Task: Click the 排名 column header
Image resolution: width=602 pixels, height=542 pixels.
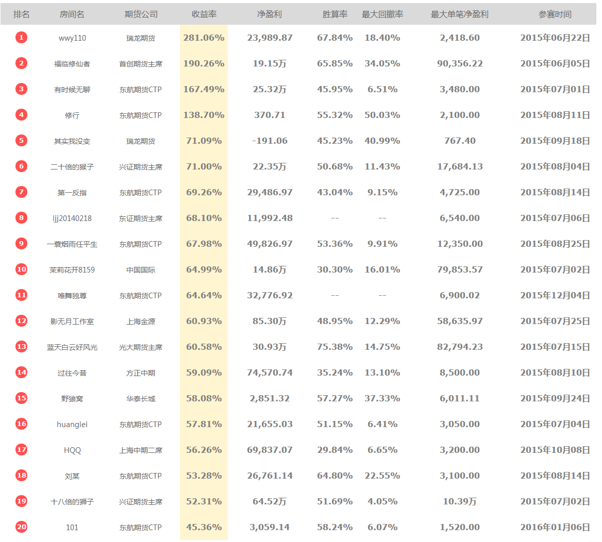Action: click(x=22, y=14)
